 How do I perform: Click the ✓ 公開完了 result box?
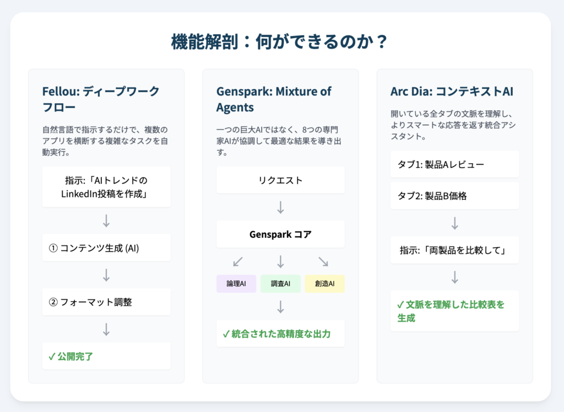point(106,356)
